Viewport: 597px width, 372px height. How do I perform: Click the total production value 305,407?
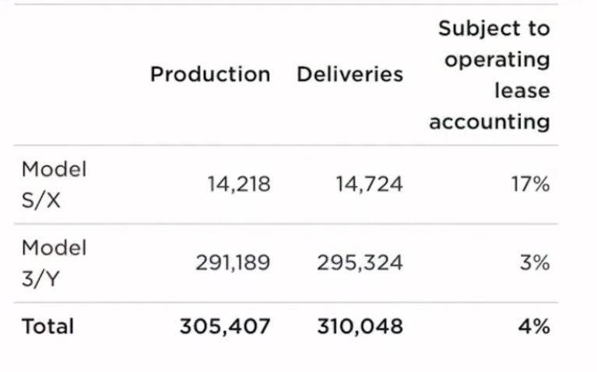(x=225, y=326)
